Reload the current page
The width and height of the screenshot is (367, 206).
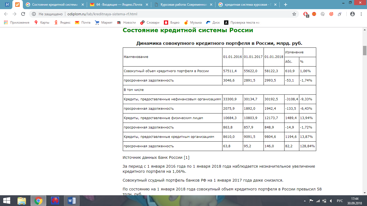point(23,14)
